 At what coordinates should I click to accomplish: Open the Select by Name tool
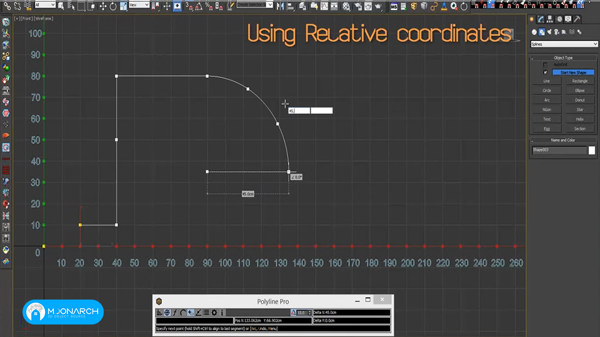(71, 6)
